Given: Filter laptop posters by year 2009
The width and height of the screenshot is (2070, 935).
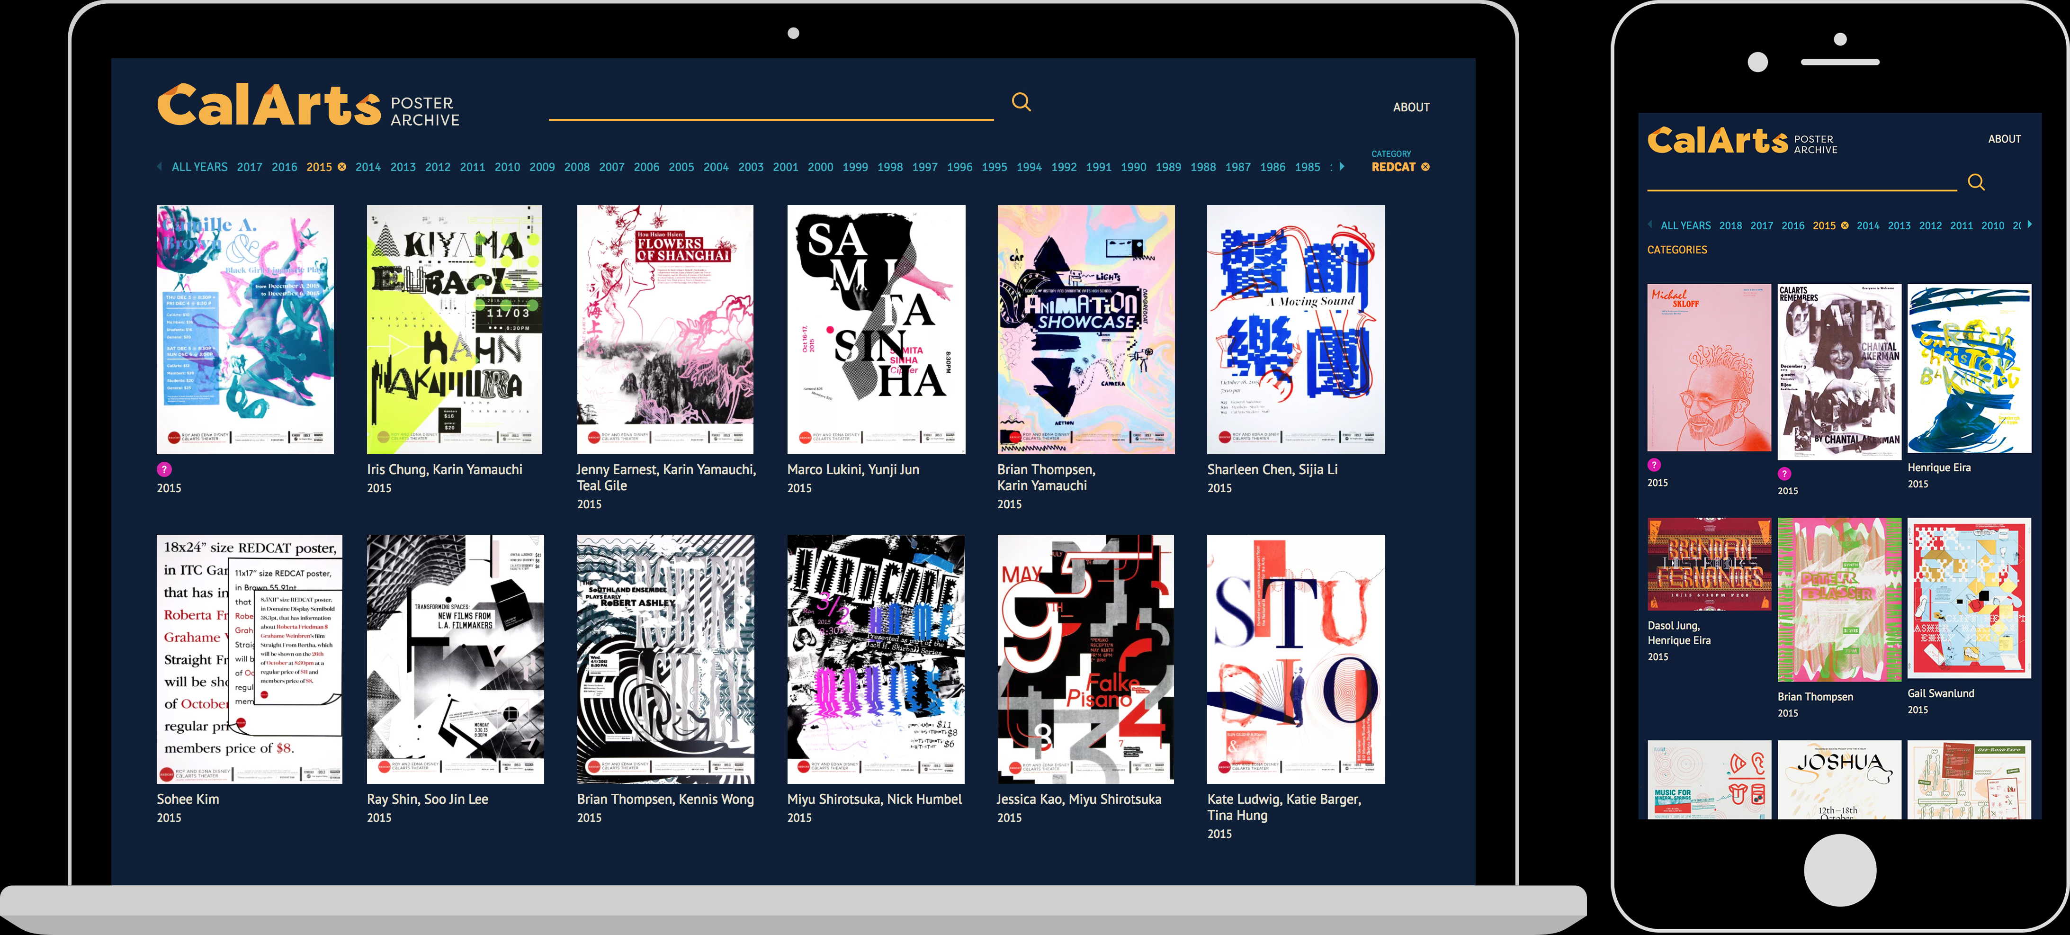Looking at the screenshot, I should coord(542,167).
